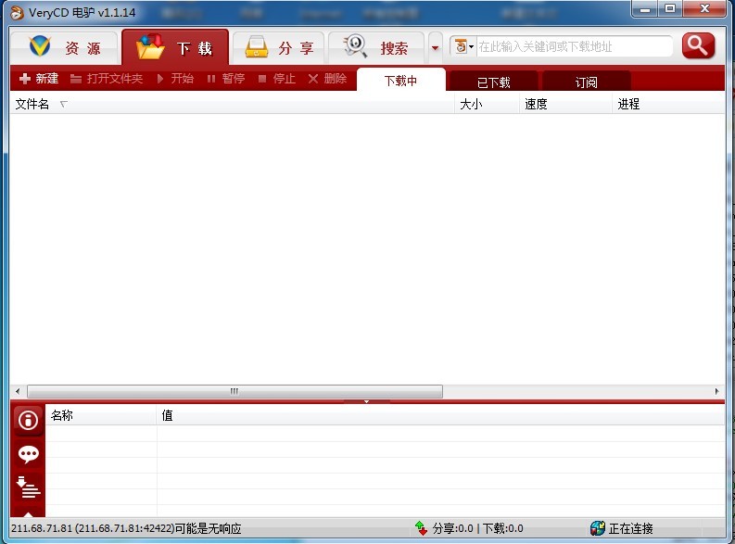This screenshot has width=735, height=544.
Task: Click the download list icon in sidebar
Action: tap(29, 487)
